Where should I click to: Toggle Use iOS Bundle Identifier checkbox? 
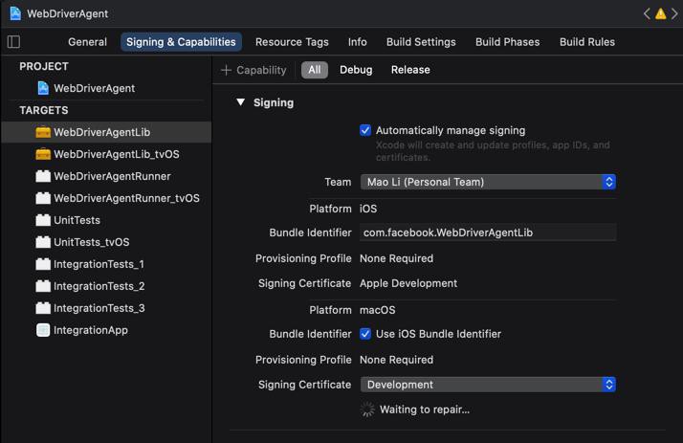(365, 334)
